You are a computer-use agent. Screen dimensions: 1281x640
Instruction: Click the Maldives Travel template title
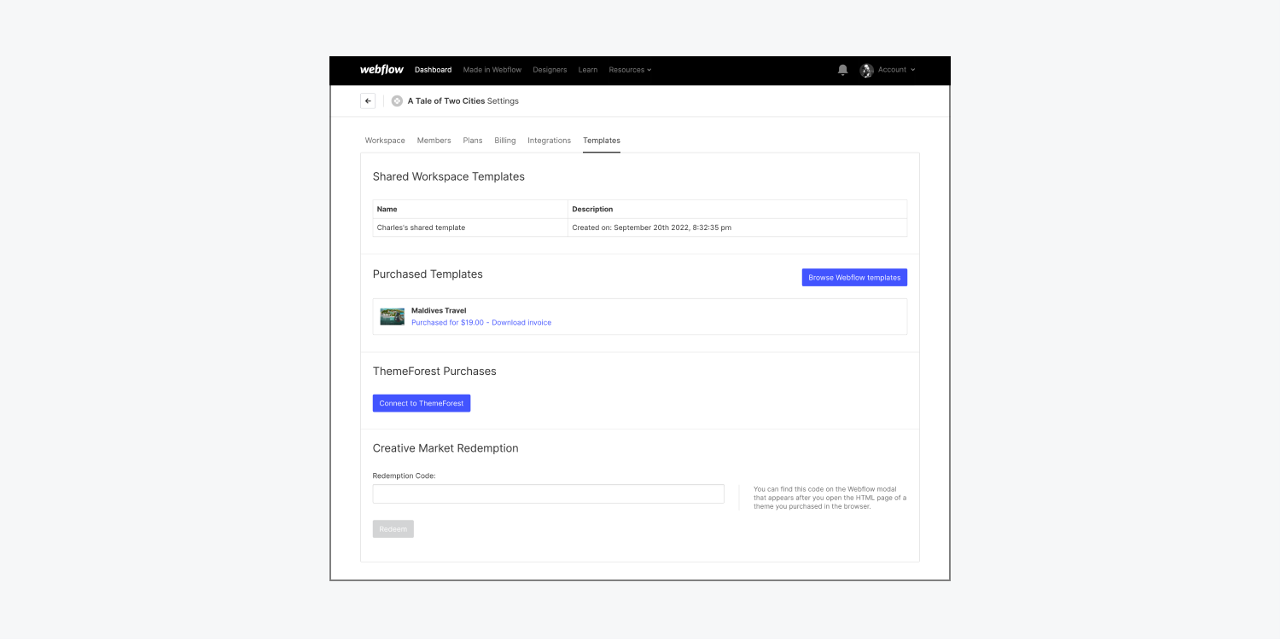(439, 311)
